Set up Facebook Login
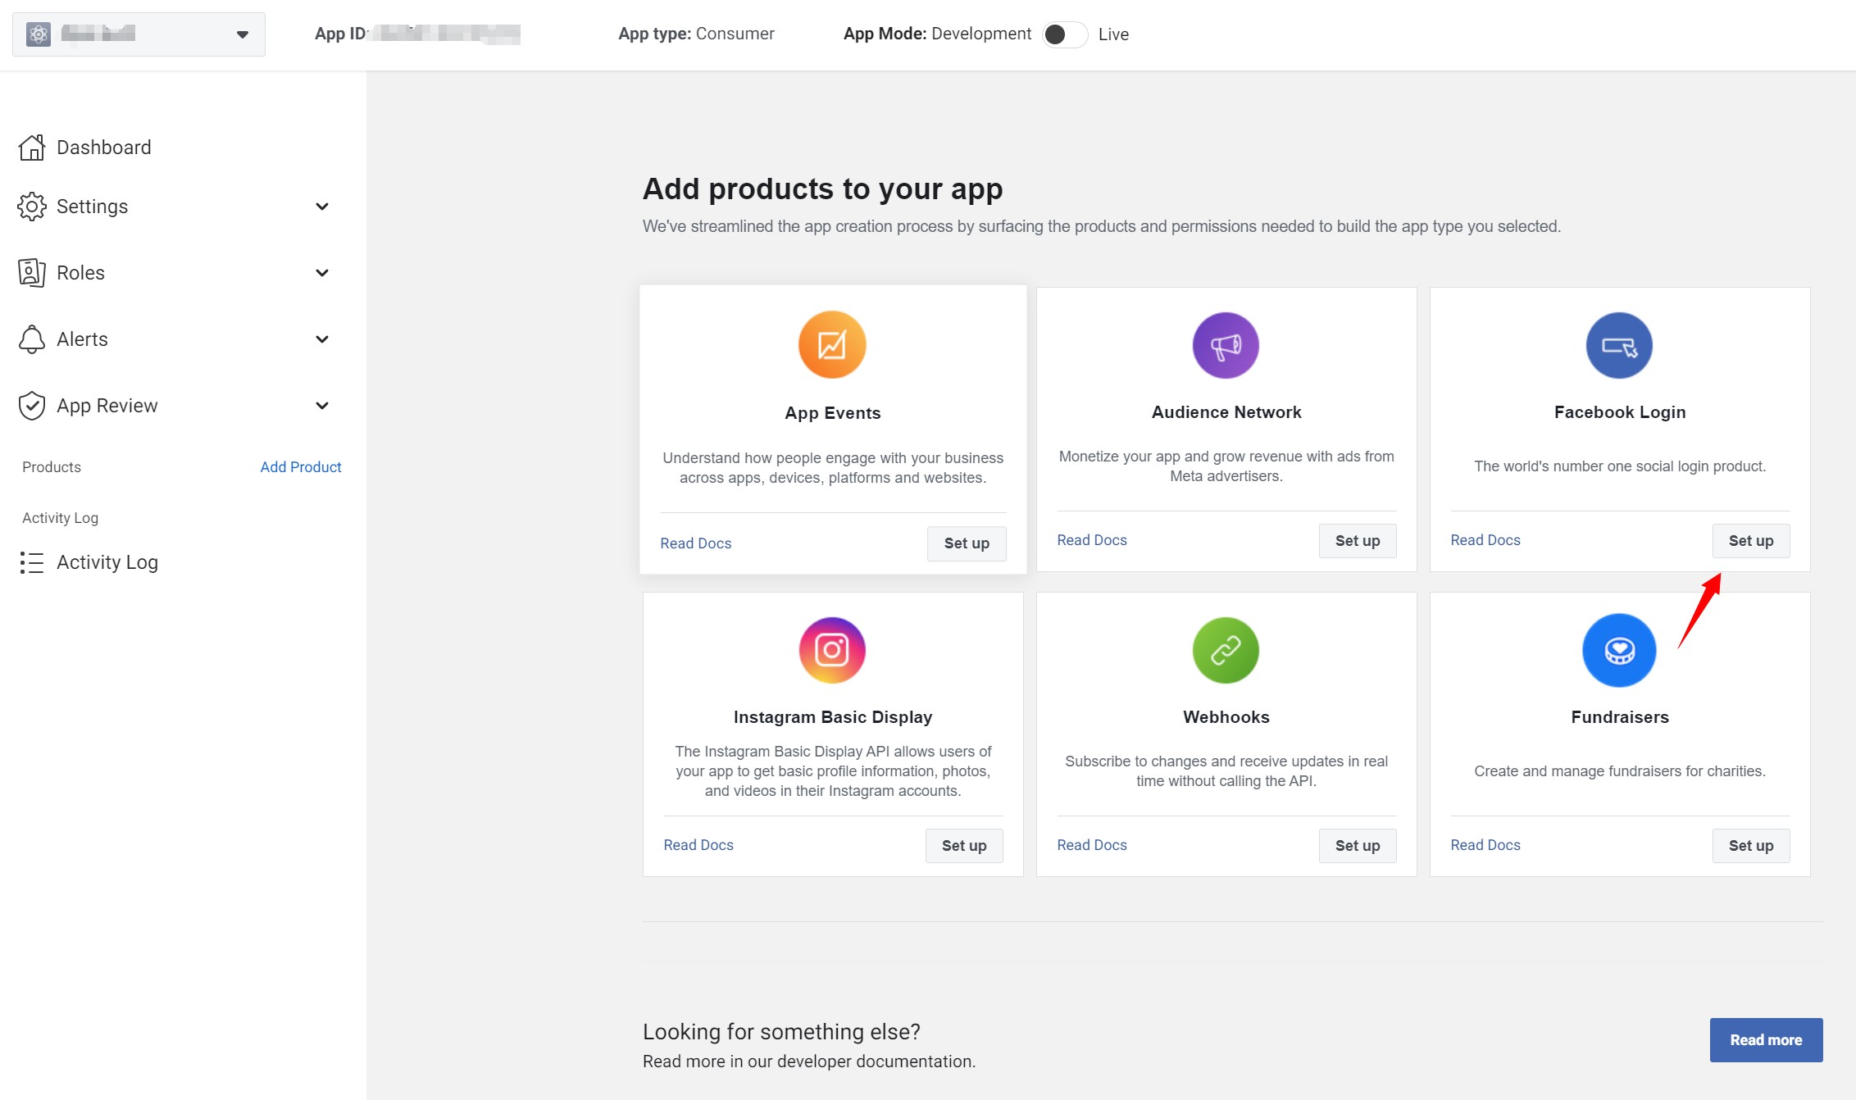1856x1100 pixels. [1751, 541]
